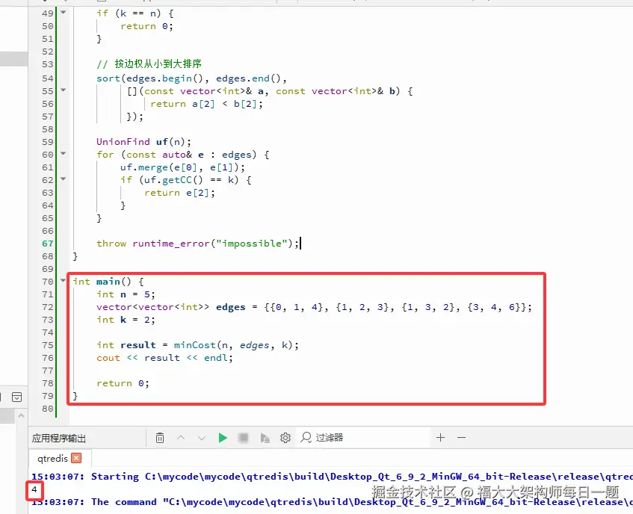Re-run the program with green play button
The height and width of the screenshot is (514, 633).
coord(223,438)
